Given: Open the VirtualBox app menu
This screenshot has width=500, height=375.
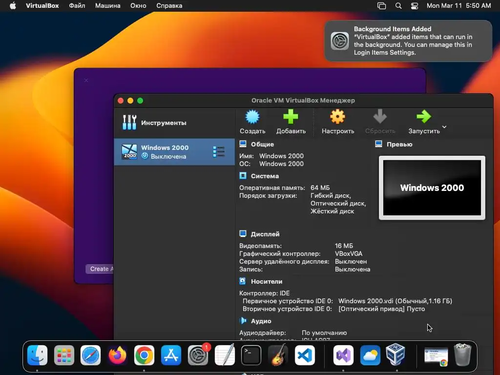Looking at the screenshot, I should tap(42, 6).
